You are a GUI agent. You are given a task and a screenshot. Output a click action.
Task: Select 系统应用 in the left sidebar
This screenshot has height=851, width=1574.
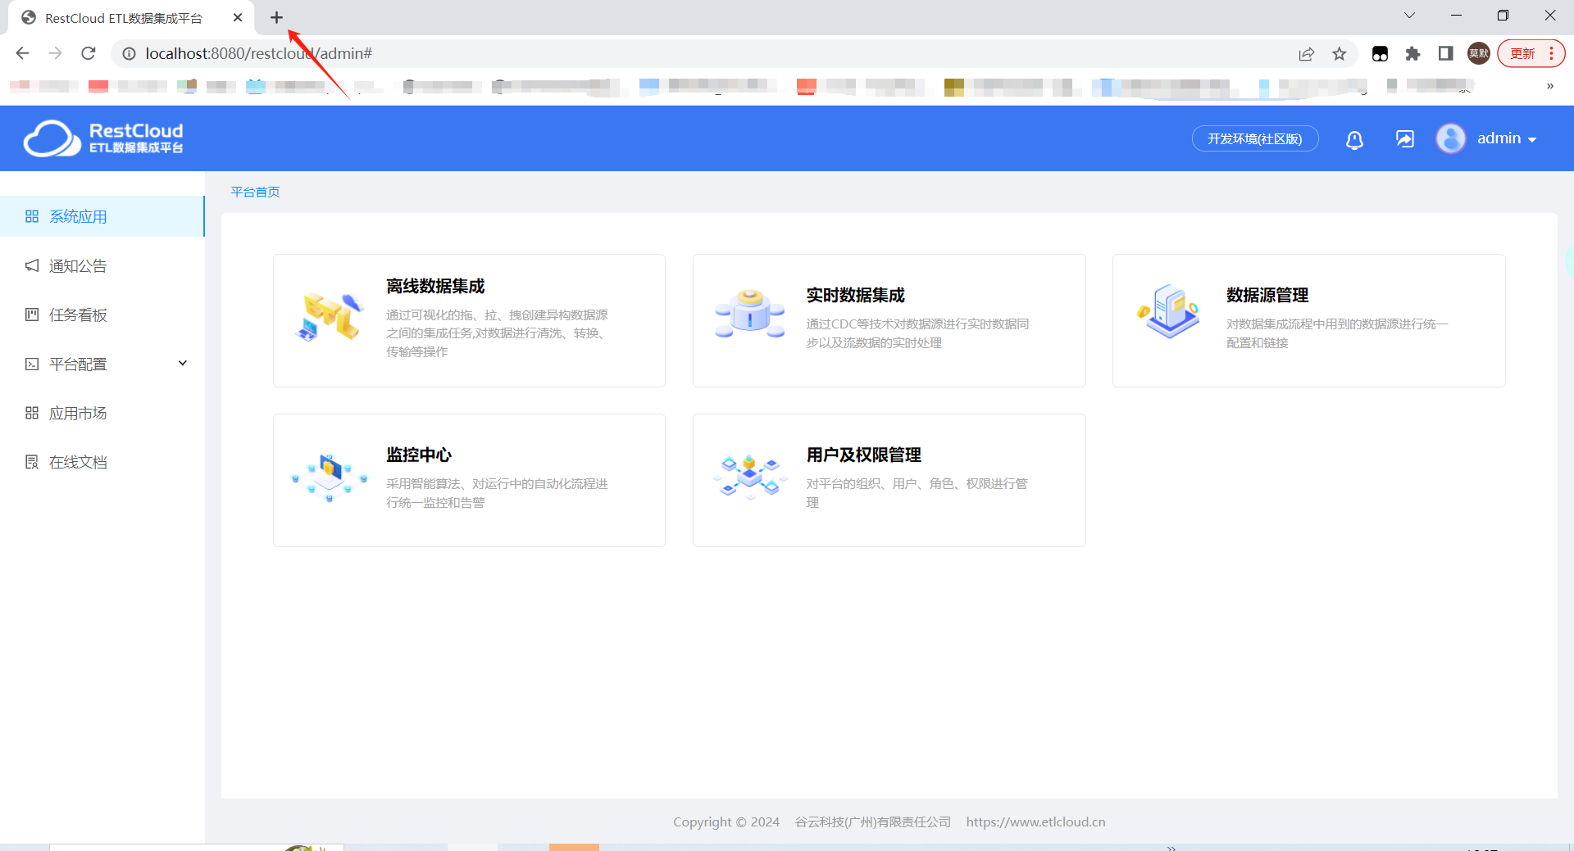pos(77,216)
